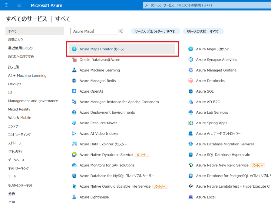271x203 pixels.
Task: Click the Azure Deployment Environments icon
Action: point(74,112)
